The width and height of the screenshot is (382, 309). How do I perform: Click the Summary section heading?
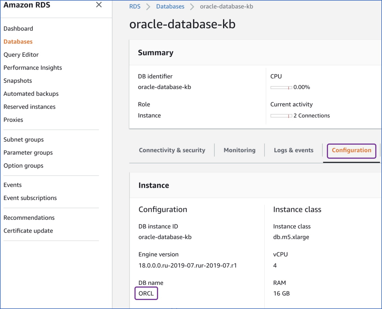click(x=156, y=53)
